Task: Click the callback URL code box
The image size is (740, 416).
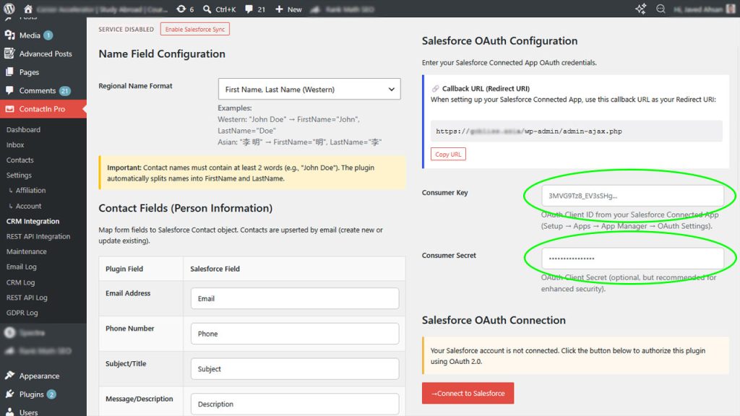Action: (x=576, y=131)
